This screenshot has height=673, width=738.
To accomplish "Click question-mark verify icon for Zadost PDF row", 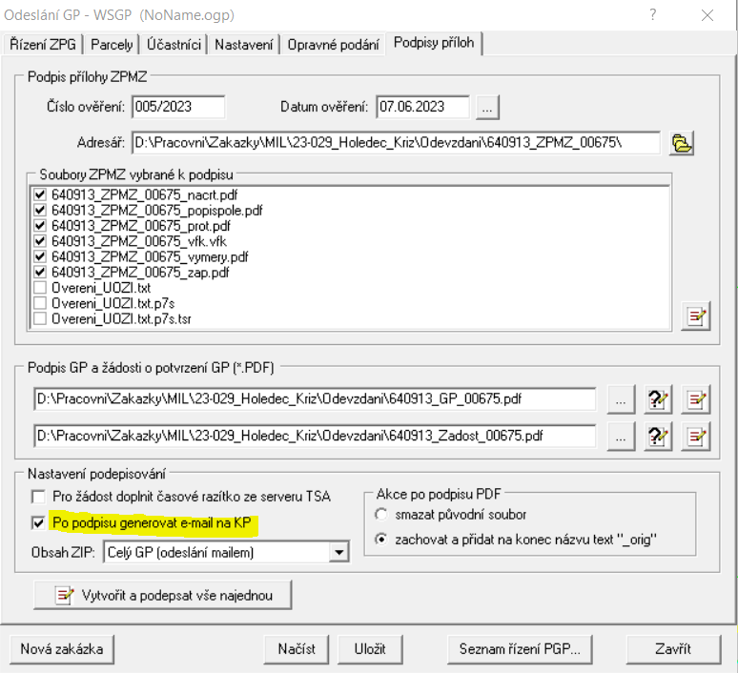I will [657, 437].
